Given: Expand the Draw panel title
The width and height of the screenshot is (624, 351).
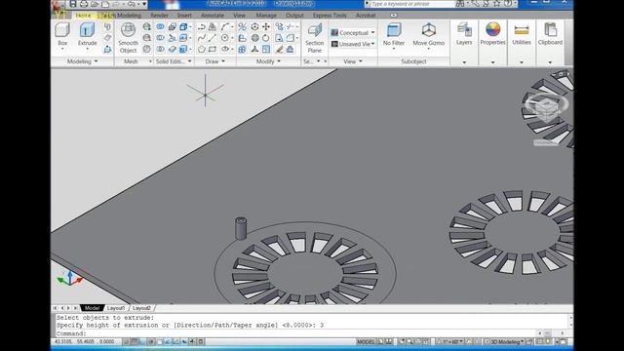Looking at the screenshot, I should pos(214,61).
